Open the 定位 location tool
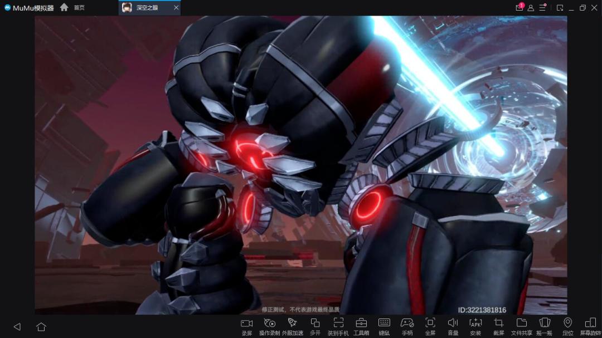Screen dimensions: 602x338 pos(567,326)
